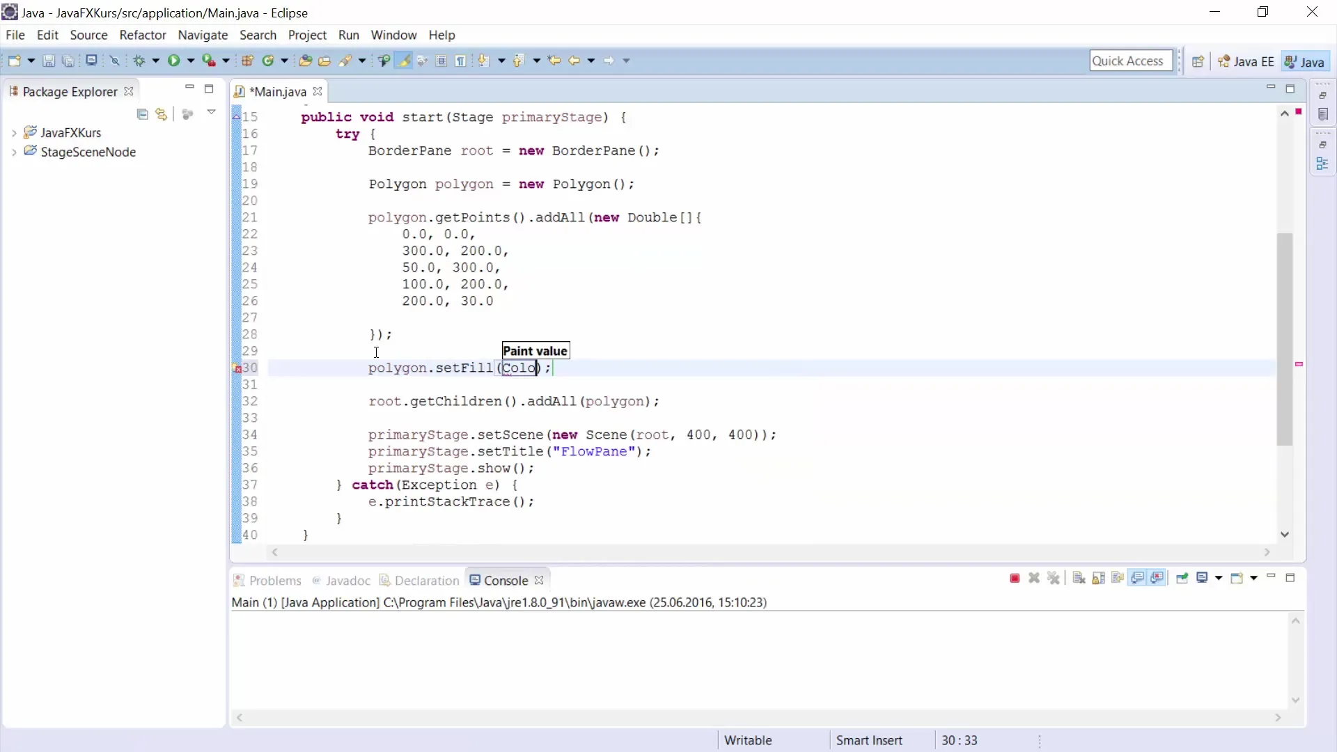Click the Search flashlight icon in toolbar

[x=345, y=61]
